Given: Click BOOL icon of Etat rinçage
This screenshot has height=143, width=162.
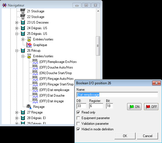Looking at the screenshot, I should (x=35, y=101).
